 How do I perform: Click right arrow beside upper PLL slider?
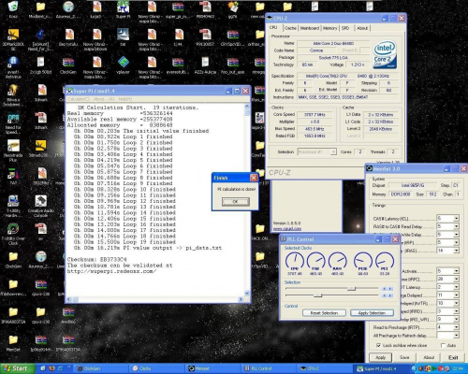(390, 289)
